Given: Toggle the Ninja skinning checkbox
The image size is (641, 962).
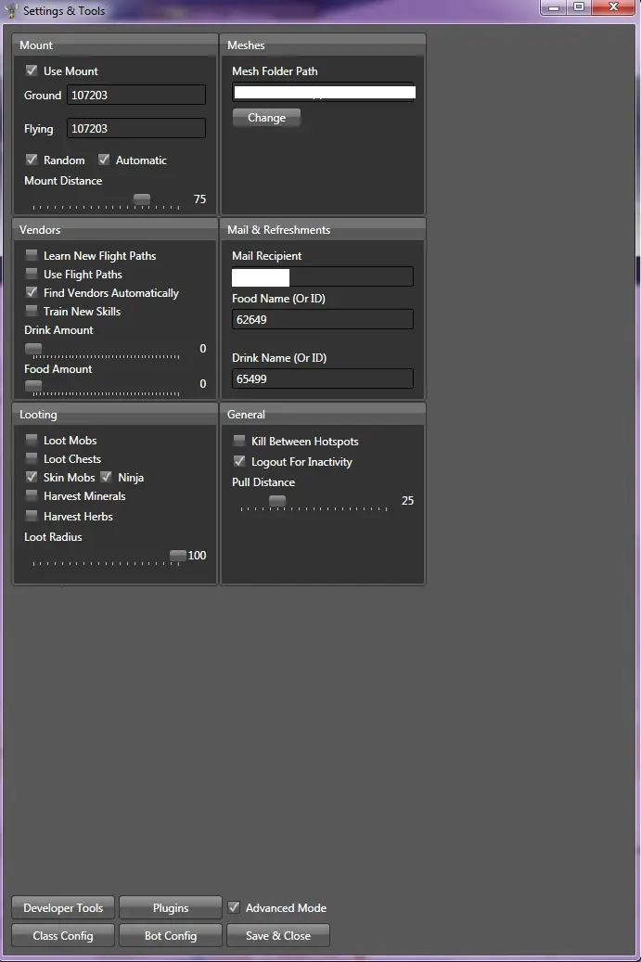Looking at the screenshot, I should pyautogui.click(x=106, y=477).
